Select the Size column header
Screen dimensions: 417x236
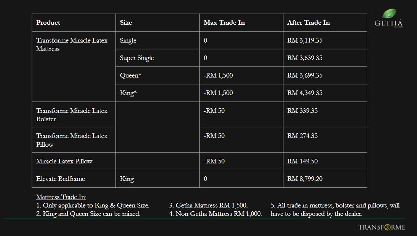(126, 23)
